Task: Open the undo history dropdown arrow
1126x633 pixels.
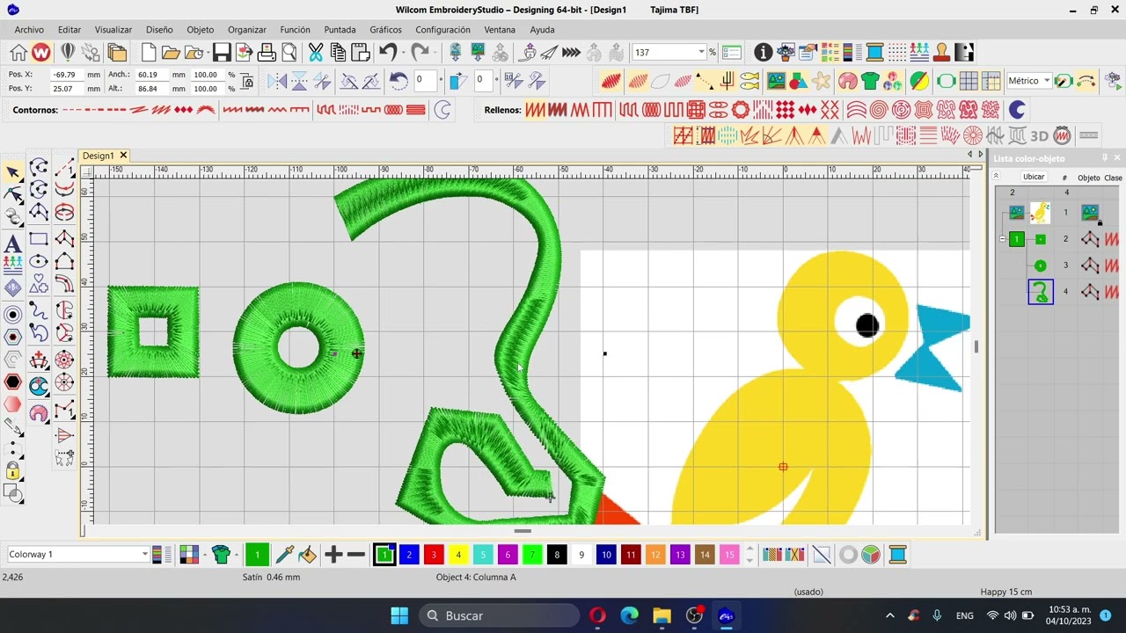Action: tap(403, 53)
